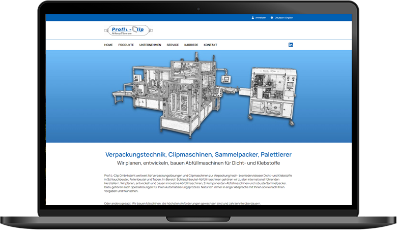
Task: Open the Anmelden login link
Action: [x=261, y=18]
